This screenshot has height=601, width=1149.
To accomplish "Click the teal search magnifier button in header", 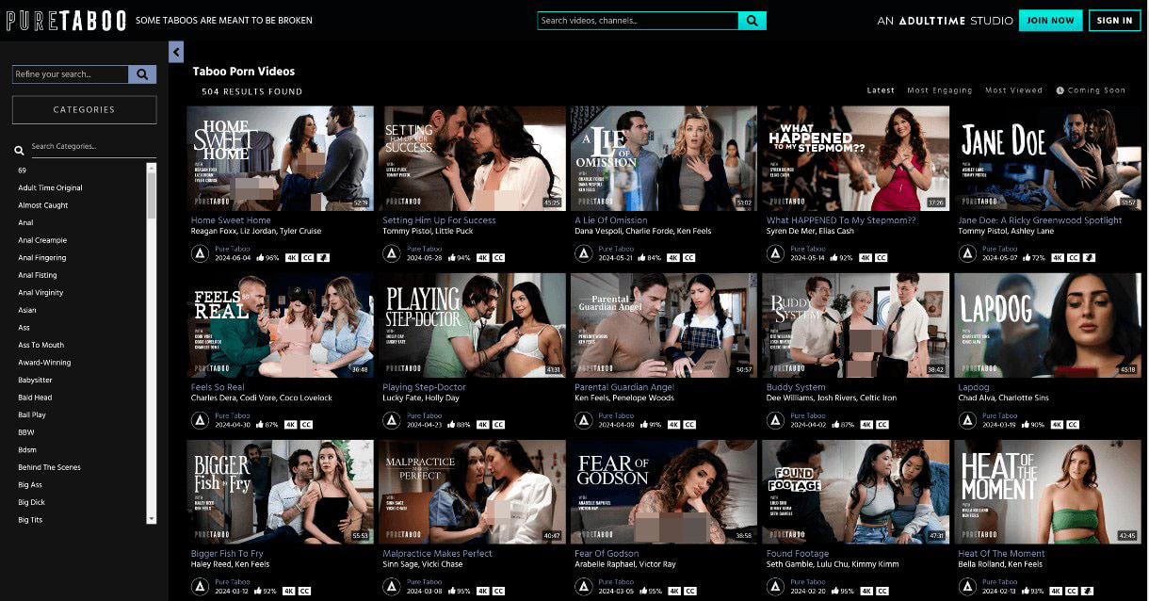I will coord(753,20).
